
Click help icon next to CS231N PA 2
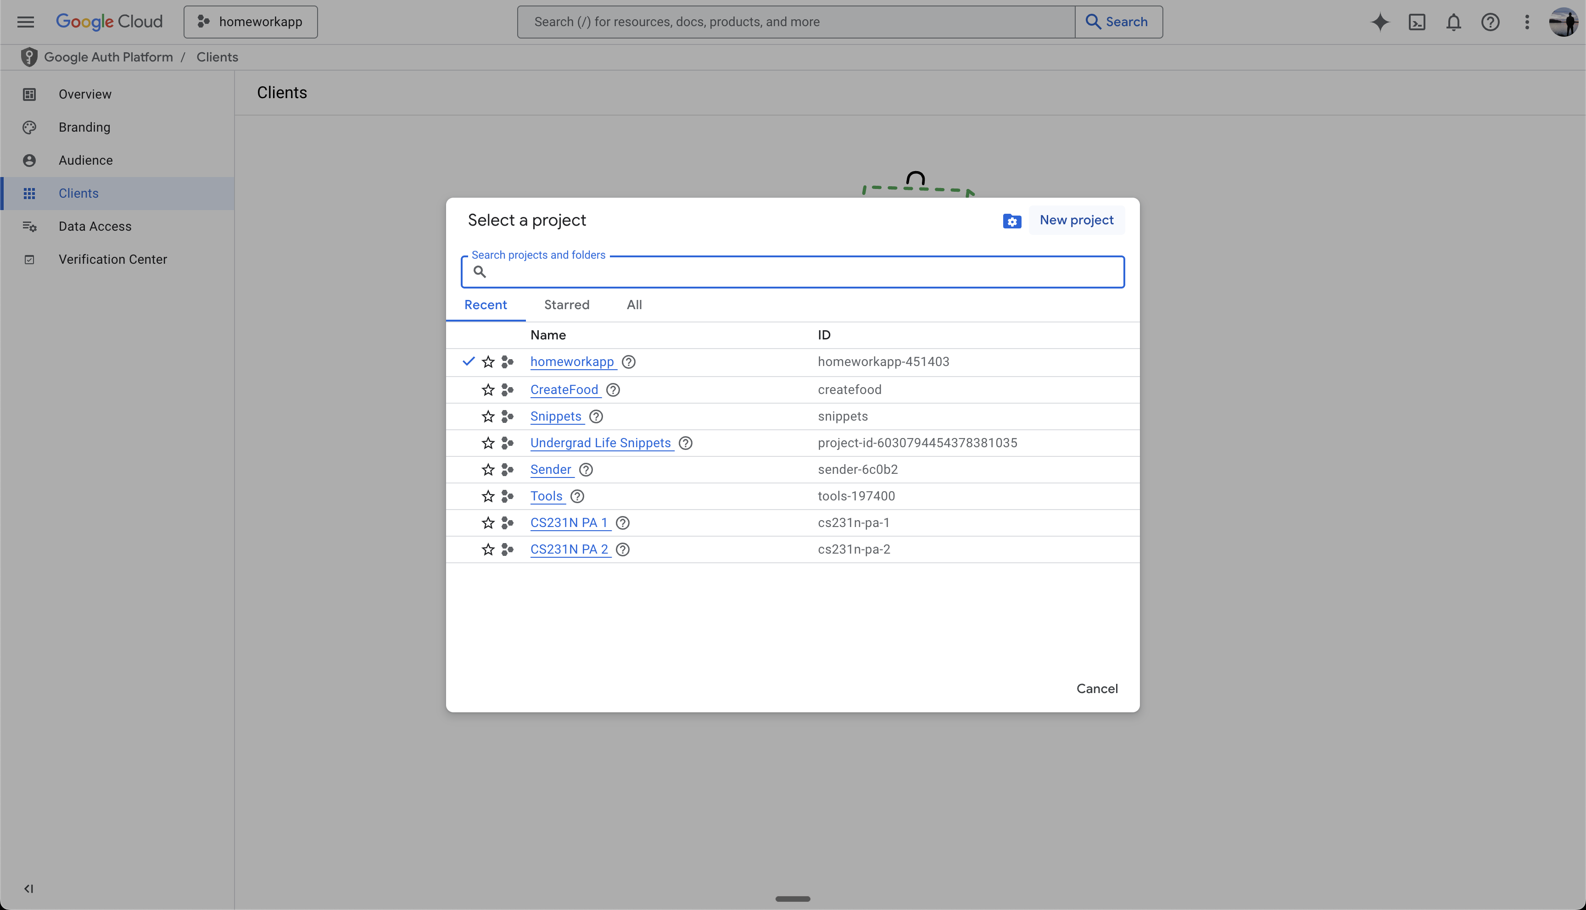[623, 549]
